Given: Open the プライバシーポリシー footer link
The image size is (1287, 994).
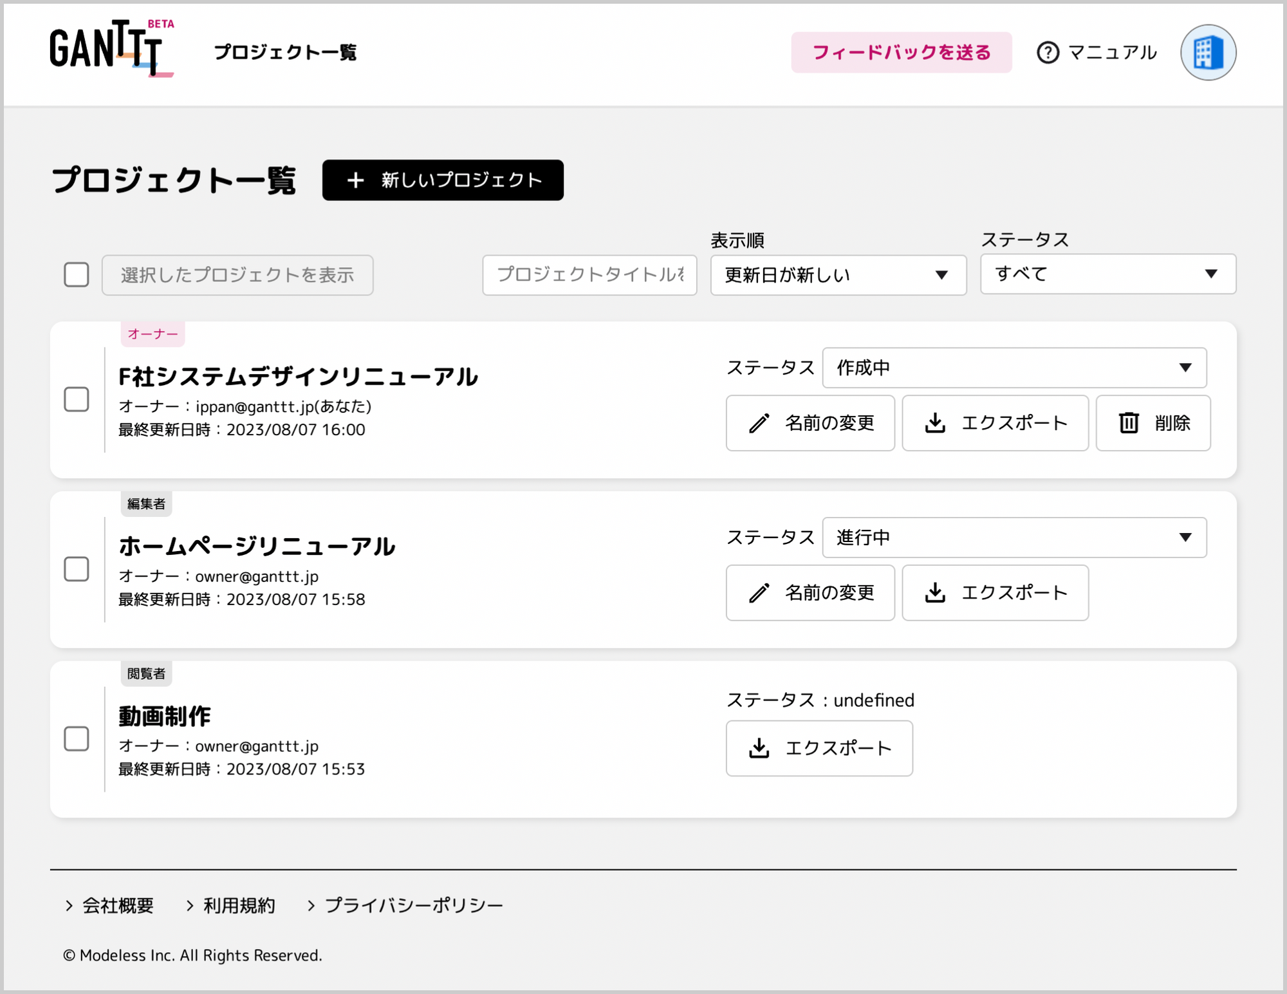Looking at the screenshot, I should [x=405, y=906].
